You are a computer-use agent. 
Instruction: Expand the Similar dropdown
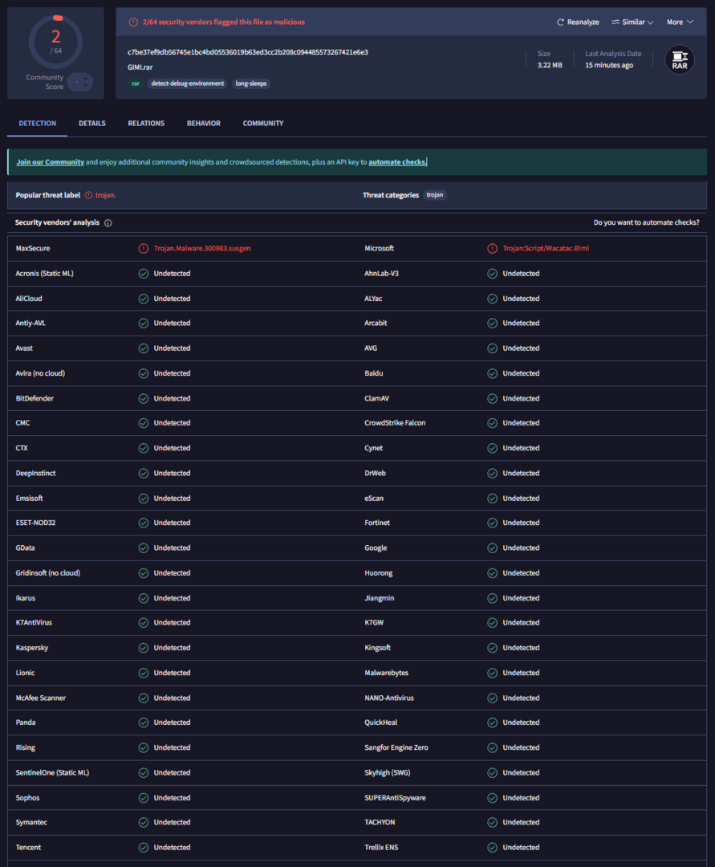click(x=632, y=22)
